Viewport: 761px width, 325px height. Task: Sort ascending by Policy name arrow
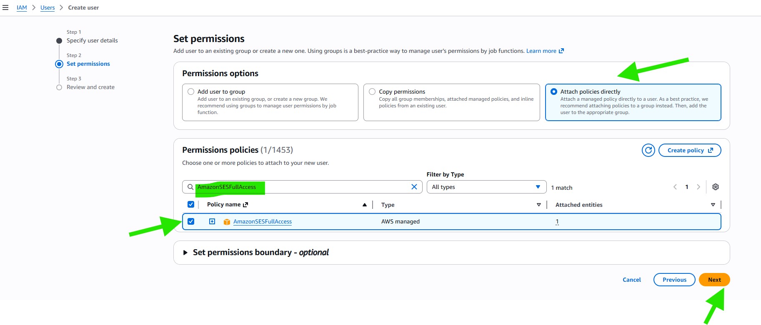tap(364, 205)
